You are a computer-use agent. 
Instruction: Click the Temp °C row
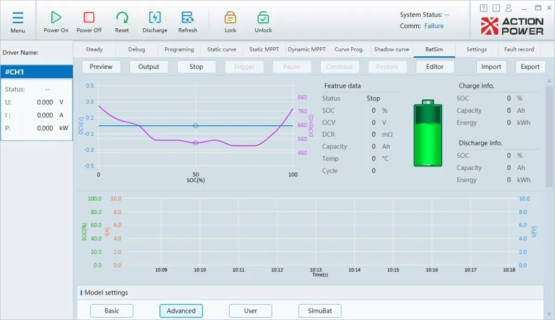(356, 159)
